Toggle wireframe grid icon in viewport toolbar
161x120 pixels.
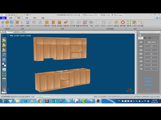(4, 85)
